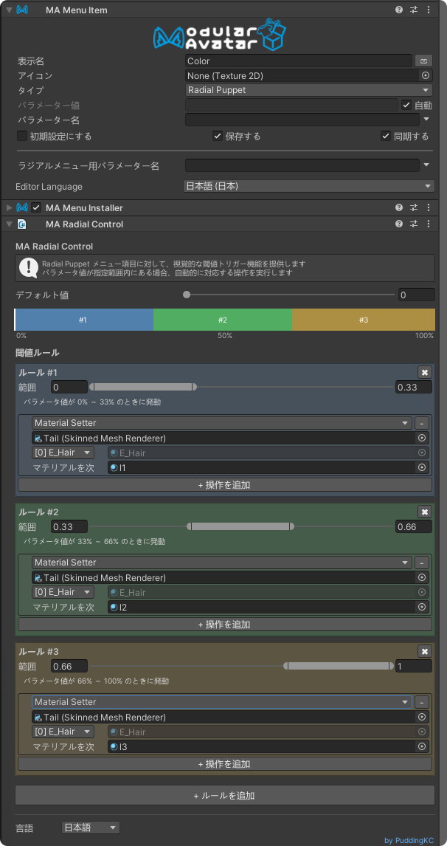
Task: Open help for MA Menu Installer component
Action: click(x=399, y=207)
